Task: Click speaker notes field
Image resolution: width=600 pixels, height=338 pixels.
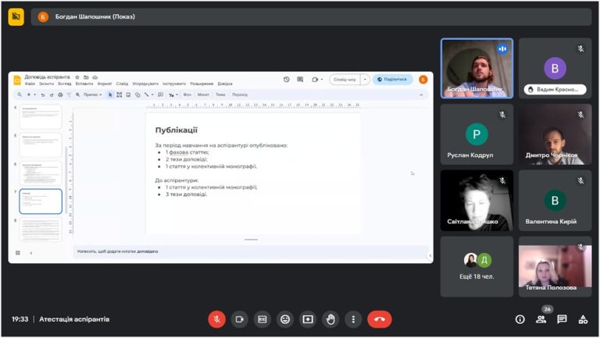Action: 251,251
